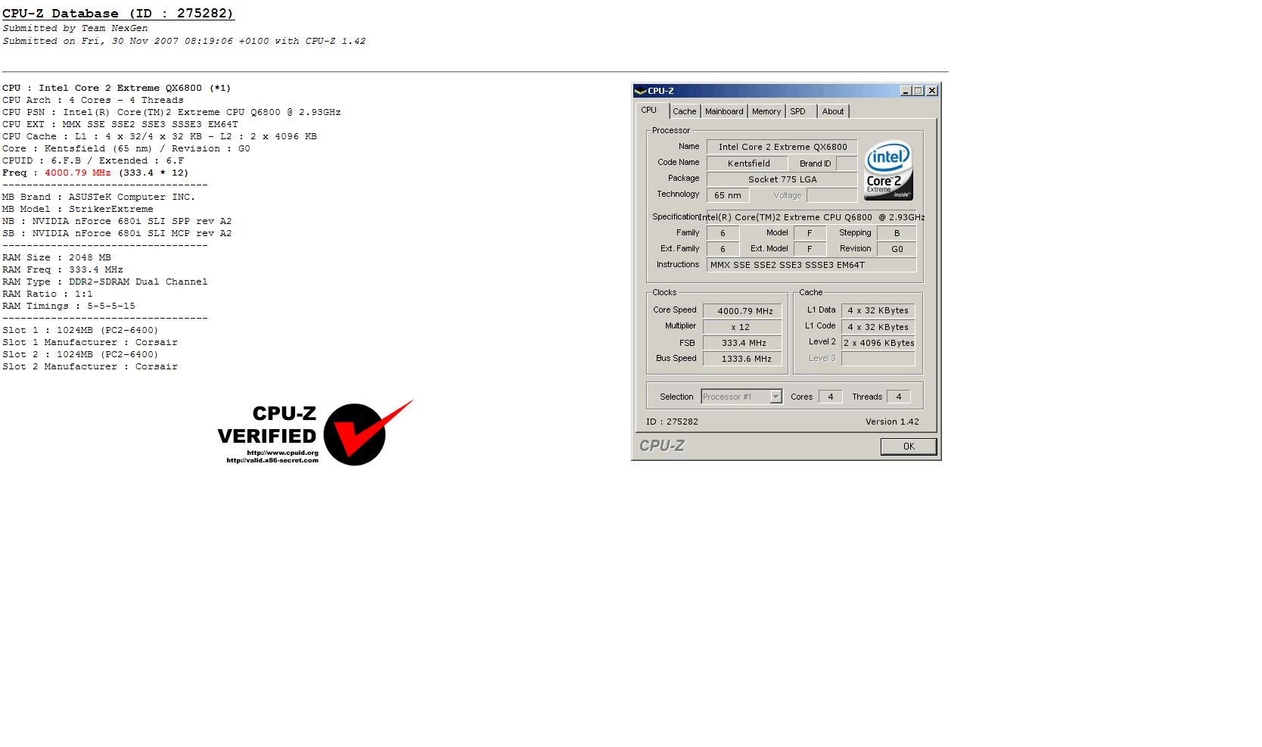Click 'NB : NVIDIA nForce 680i SLI SPP' line
The height and width of the screenshot is (747, 1262).
point(117,221)
